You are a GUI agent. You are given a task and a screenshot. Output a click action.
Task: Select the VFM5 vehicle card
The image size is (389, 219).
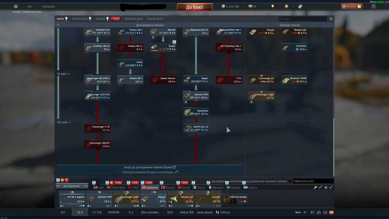coord(130,64)
